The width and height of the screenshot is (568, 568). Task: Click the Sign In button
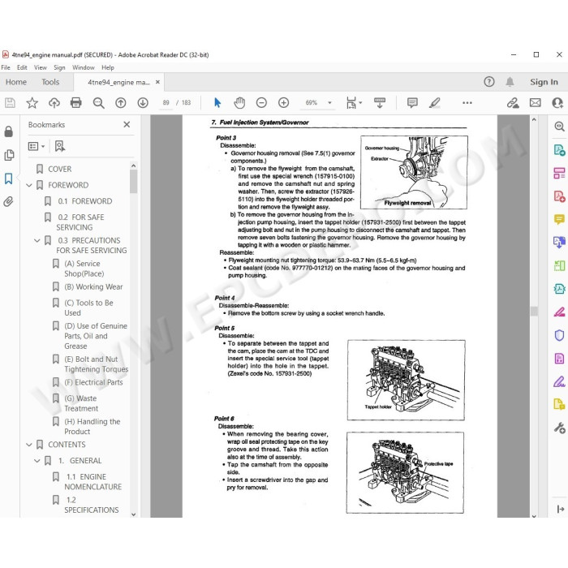(x=544, y=82)
